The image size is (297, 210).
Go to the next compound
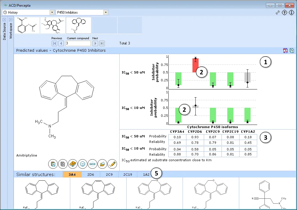click(x=95, y=43)
